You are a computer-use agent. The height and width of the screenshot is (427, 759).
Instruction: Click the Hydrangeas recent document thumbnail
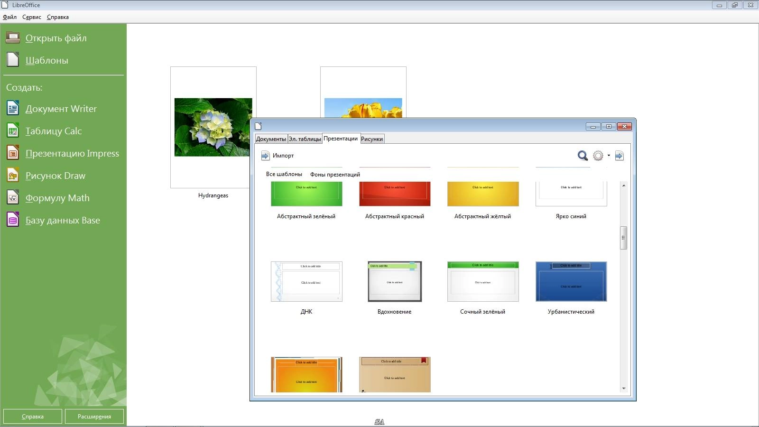click(x=213, y=127)
